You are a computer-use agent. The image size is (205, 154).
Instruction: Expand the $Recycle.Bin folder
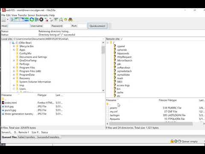[x=14, y=46]
